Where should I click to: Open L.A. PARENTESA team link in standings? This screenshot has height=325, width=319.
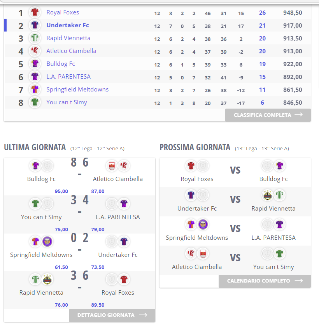click(68, 77)
